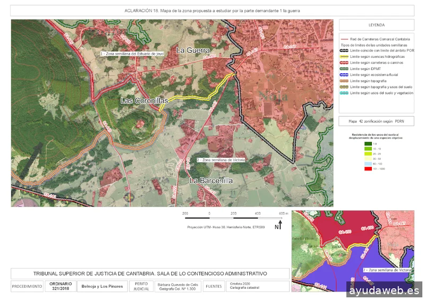Click the olive topografía y usos symbol
425x300 pixels.
tap(344, 87)
